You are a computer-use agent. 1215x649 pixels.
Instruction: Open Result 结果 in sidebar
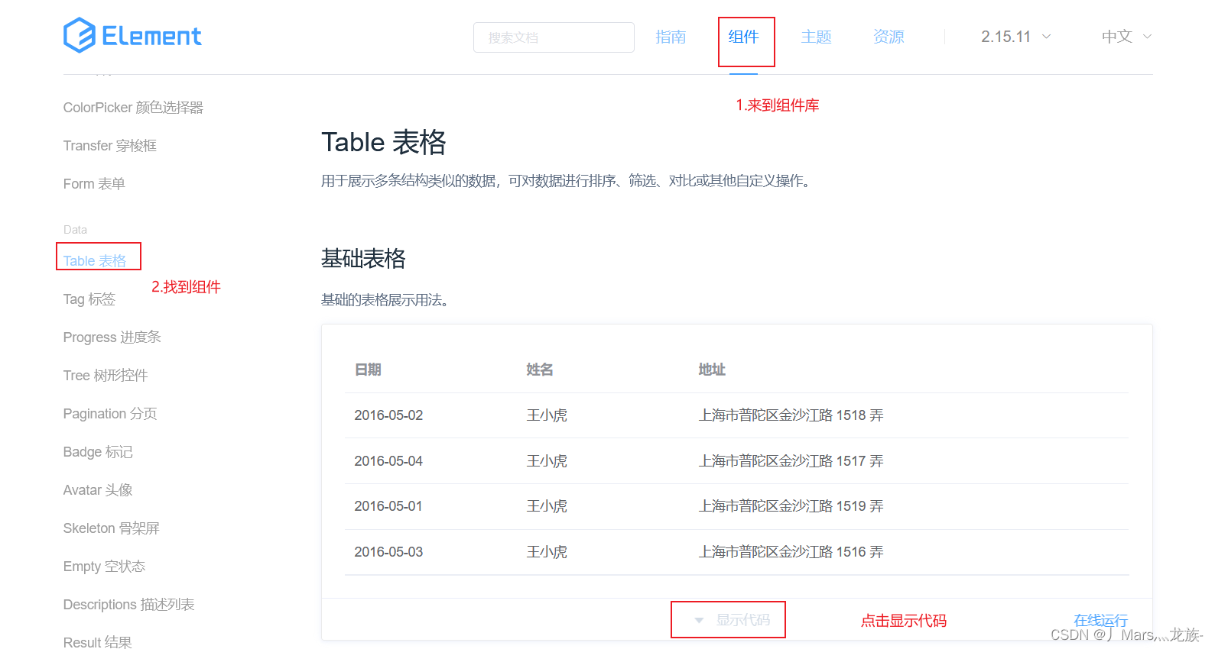98,642
